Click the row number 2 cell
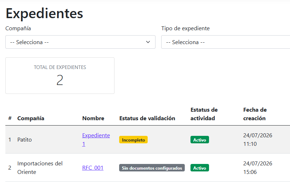The width and height of the screenshot is (290, 186). click(x=10, y=168)
